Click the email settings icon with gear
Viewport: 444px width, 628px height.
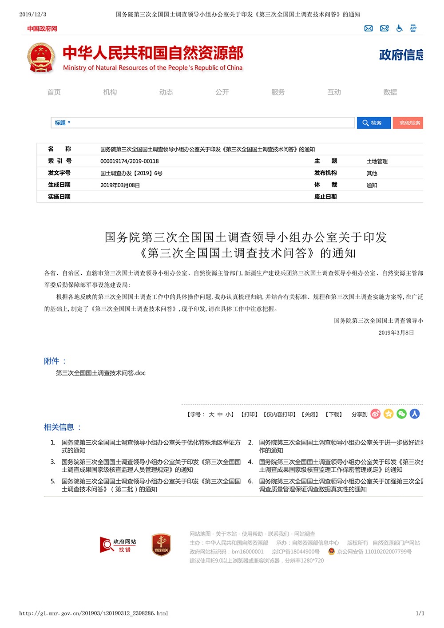(384, 28)
